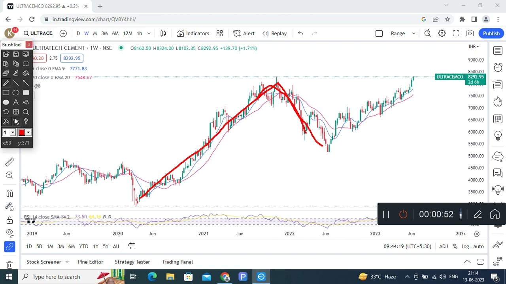The image size is (506, 284).
Task: Click the save icon in BrushTool
Action: pyautogui.click(x=16, y=54)
